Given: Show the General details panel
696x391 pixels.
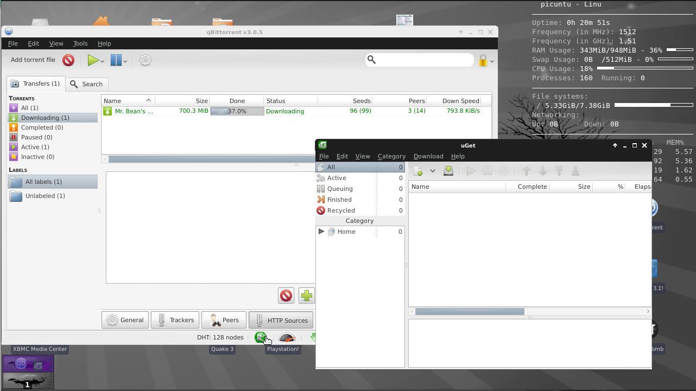Looking at the screenshot, I should [x=125, y=320].
